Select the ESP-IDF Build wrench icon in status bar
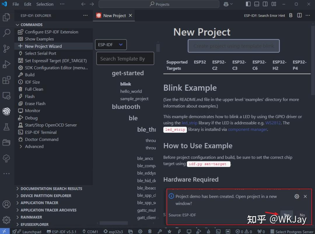The width and height of the screenshot is (315, 234). [x=160, y=231]
